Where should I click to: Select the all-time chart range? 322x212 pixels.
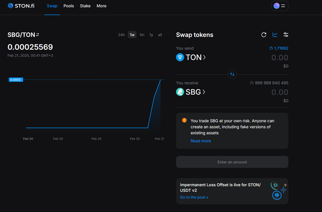point(160,35)
